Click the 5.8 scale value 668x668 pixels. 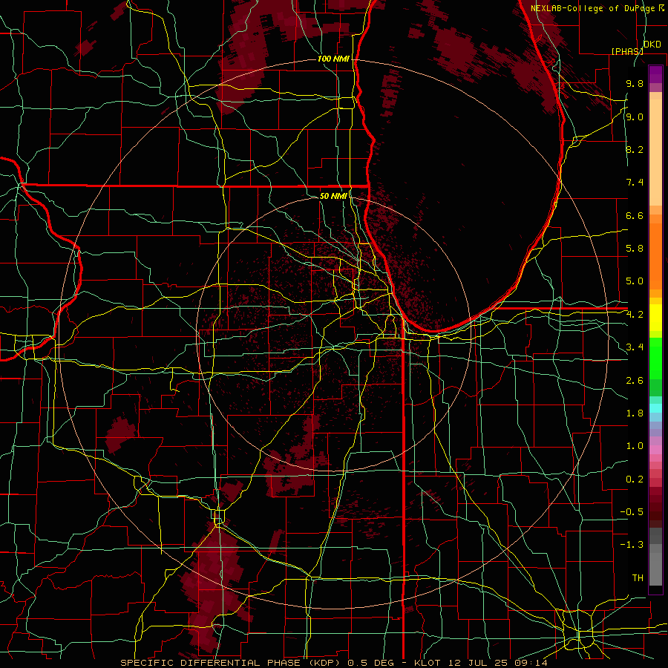coord(635,249)
